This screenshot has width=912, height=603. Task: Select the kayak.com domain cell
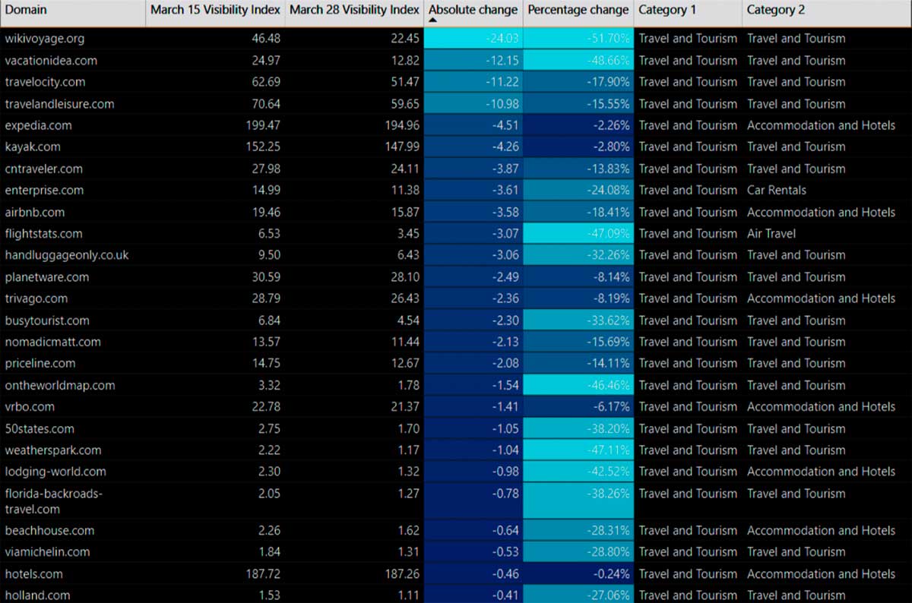[72, 147]
